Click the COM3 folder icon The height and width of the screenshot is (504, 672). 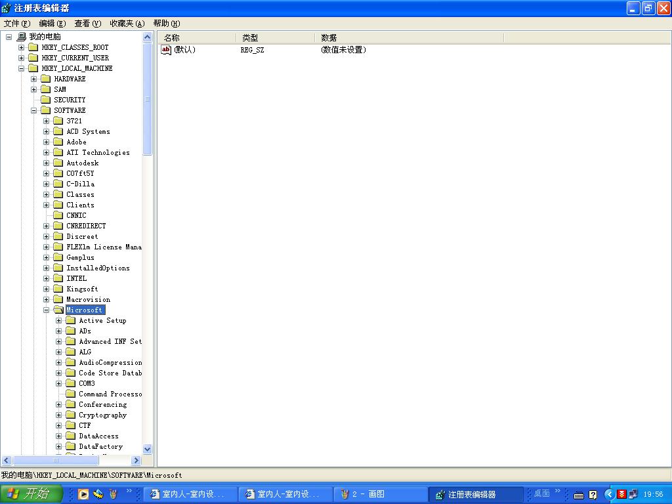click(71, 383)
